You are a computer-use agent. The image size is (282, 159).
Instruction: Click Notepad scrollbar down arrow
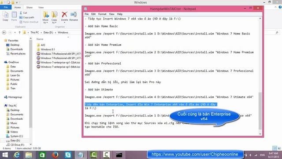[260, 133]
